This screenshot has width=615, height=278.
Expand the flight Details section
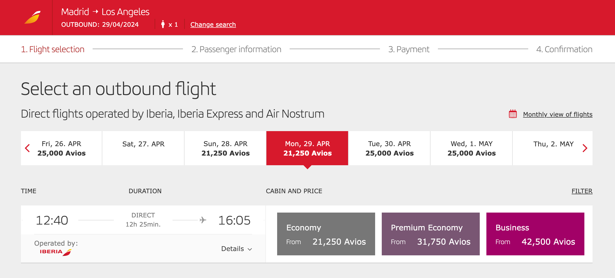point(236,249)
